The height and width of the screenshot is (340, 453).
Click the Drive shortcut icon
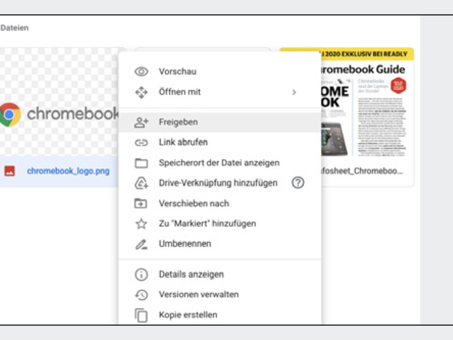coord(142,183)
